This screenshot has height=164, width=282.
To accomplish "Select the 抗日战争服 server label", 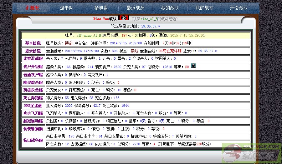I will (x=33, y=140).
